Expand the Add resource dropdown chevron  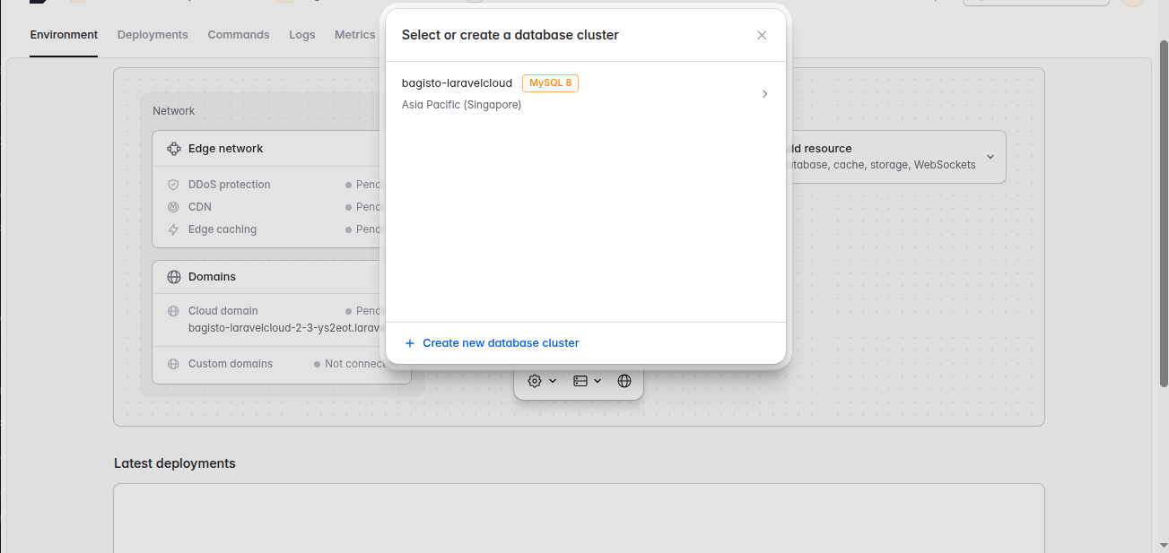tap(990, 157)
